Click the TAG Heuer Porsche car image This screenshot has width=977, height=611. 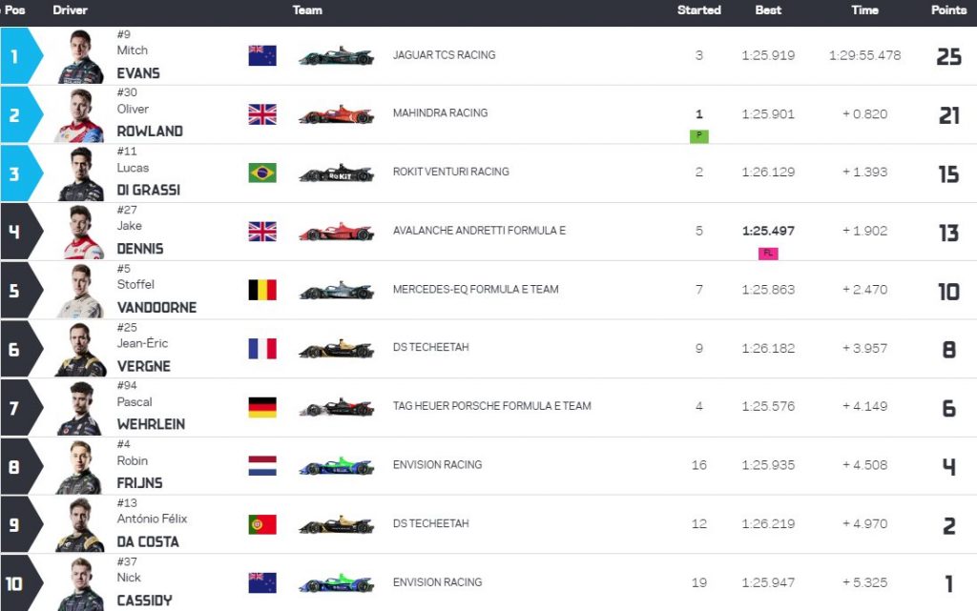click(337, 408)
